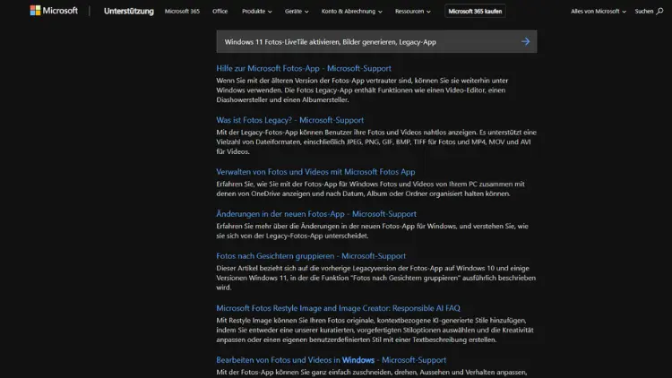
Task: Open the Was ist Fotos Legacy? result
Action: tap(289, 120)
